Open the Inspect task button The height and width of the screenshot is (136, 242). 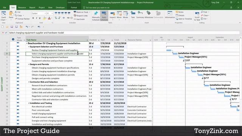(113, 15)
